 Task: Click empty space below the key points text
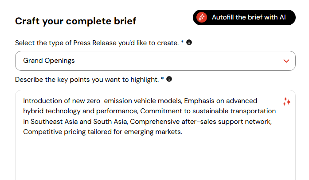click(155, 157)
